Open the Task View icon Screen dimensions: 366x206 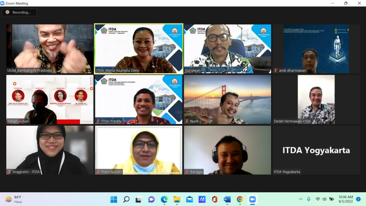point(139,199)
